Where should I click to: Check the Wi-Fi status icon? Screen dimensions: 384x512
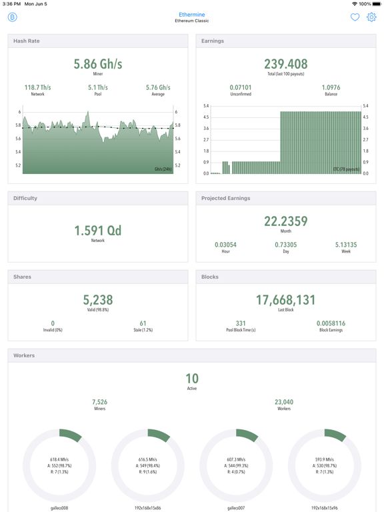(x=354, y=4)
